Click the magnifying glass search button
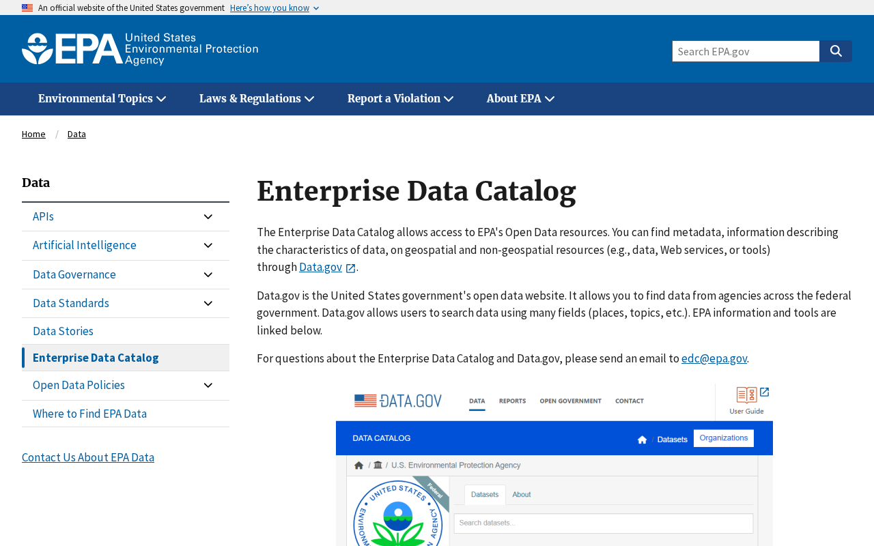 pos(836,51)
